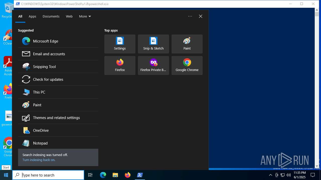321x180 pixels.
Task: Open volume control tray icon
Action: 289,175
